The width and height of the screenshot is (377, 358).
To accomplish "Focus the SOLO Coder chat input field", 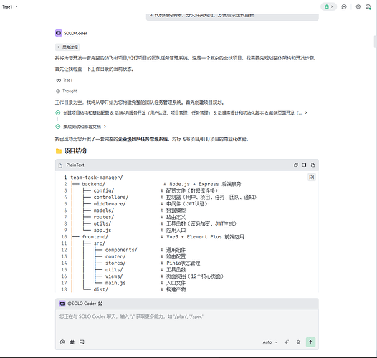I will coord(187,323).
